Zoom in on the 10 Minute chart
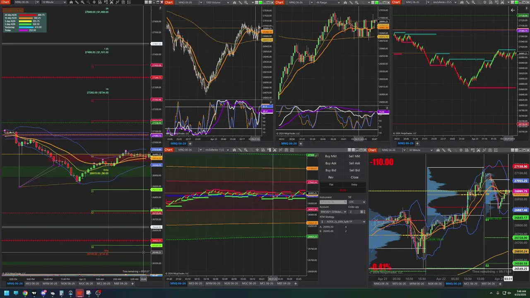The image size is (530, 298). [x=82, y=2]
